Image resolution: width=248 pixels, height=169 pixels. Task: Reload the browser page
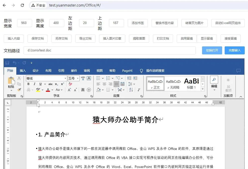coord(22,5)
